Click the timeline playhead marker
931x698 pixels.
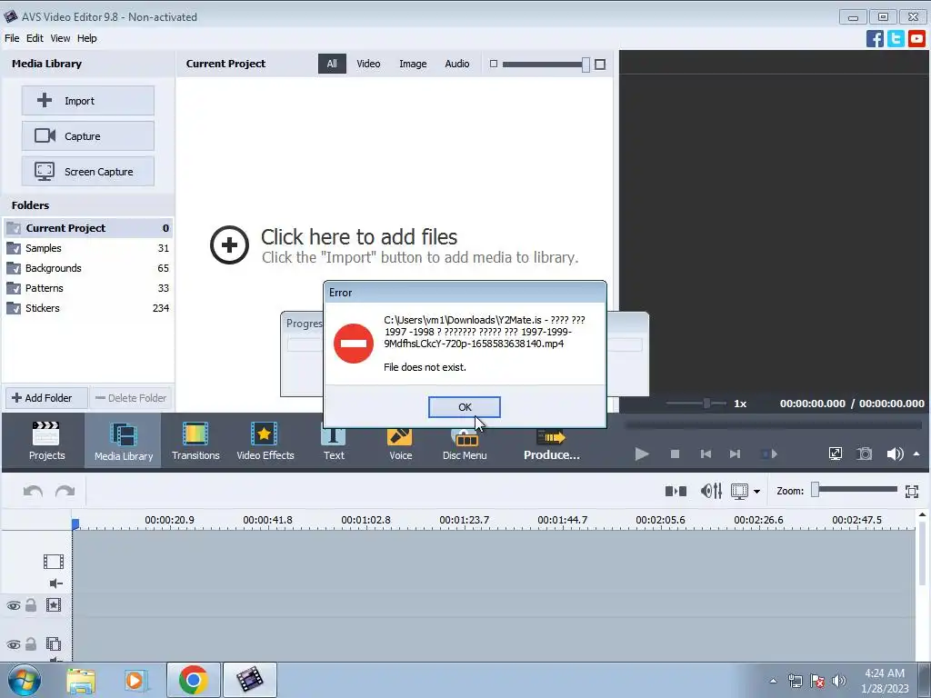75,524
